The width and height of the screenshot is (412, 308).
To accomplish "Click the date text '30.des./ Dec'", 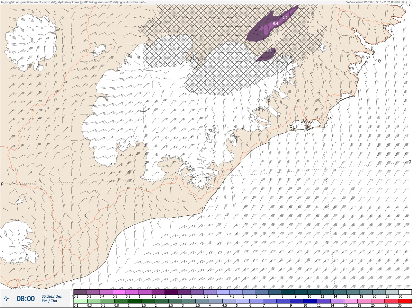I will (x=51, y=296).
